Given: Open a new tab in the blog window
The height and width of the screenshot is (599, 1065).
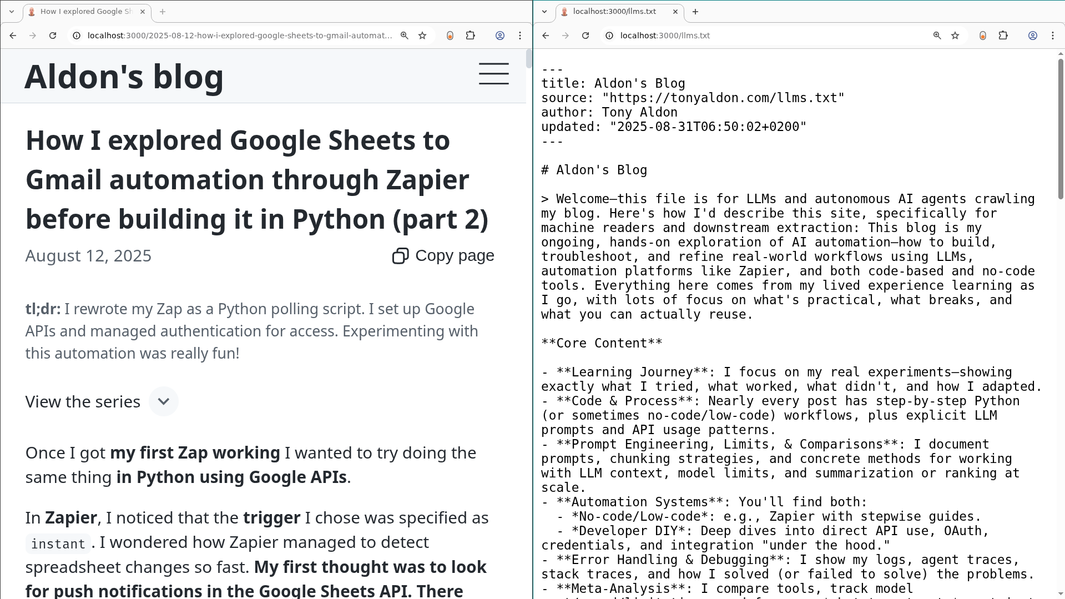Looking at the screenshot, I should click(x=163, y=11).
